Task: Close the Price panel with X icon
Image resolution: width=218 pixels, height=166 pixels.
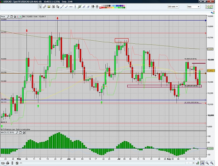Action: pyautogui.click(x=15, y=17)
